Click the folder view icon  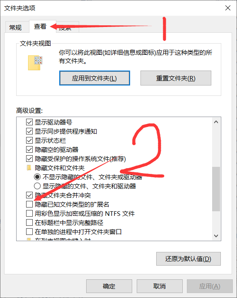point(35,63)
